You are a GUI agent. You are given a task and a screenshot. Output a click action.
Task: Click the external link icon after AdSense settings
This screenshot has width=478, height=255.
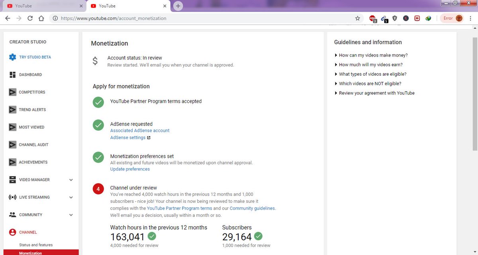coord(149,138)
